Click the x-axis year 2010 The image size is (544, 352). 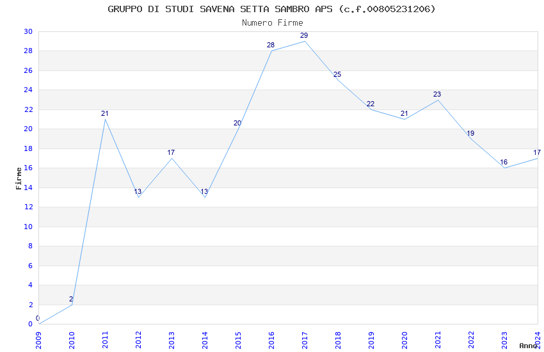[x=72, y=340]
